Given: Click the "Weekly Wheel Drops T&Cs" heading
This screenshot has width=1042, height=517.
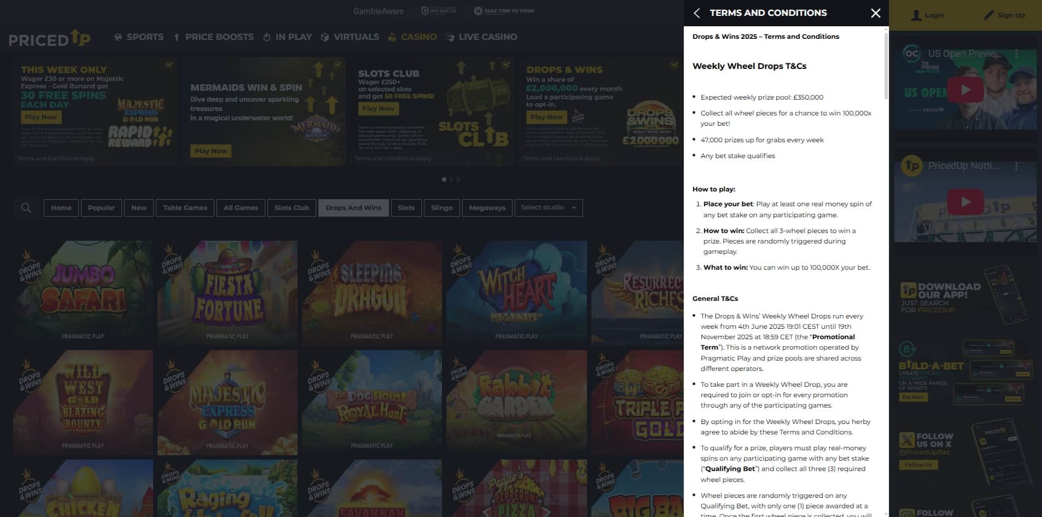Looking at the screenshot, I should 749,66.
